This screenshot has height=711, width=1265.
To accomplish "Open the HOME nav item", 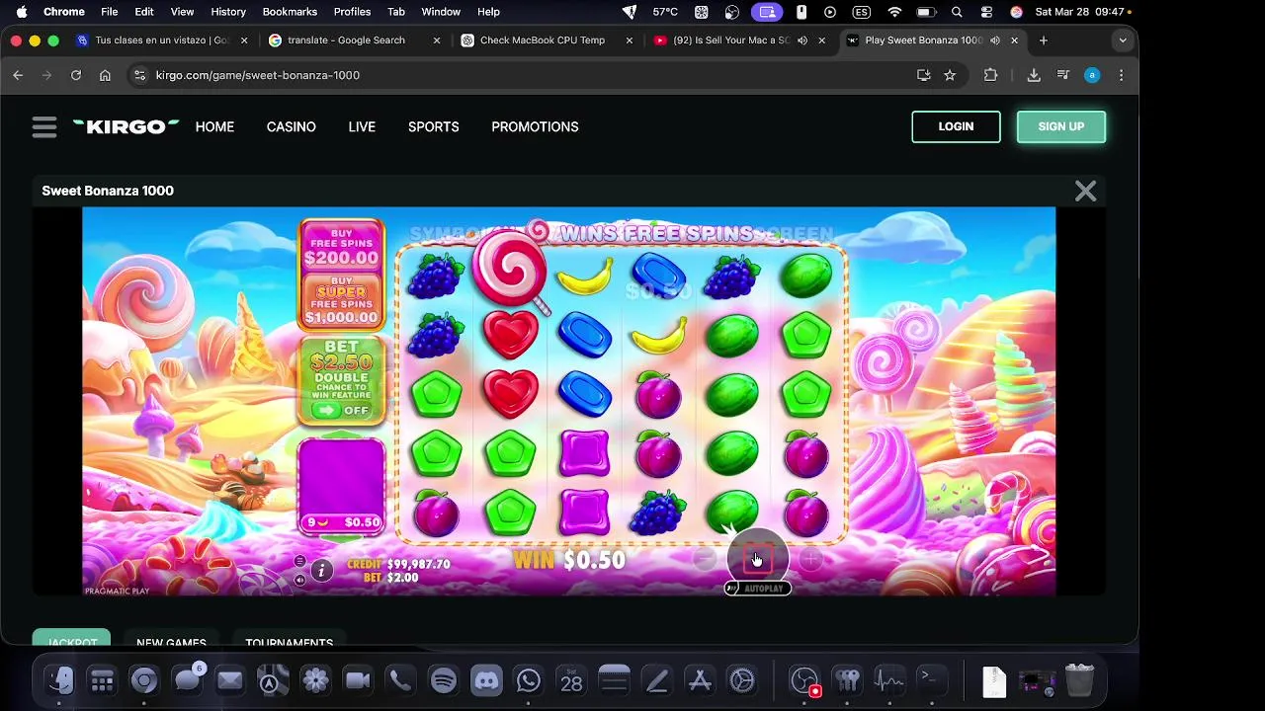I will tap(214, 126).
